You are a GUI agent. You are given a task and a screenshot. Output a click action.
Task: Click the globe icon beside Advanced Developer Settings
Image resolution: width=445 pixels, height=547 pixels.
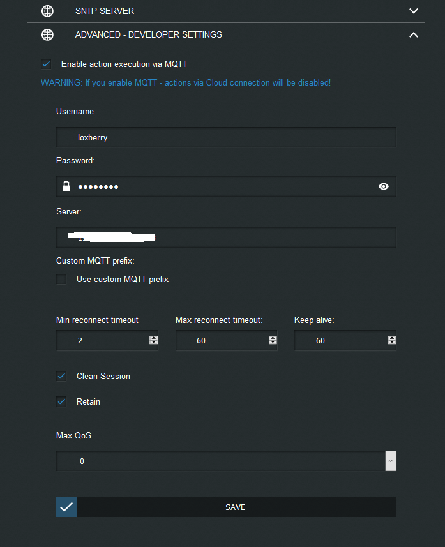(x=47, y=34)
